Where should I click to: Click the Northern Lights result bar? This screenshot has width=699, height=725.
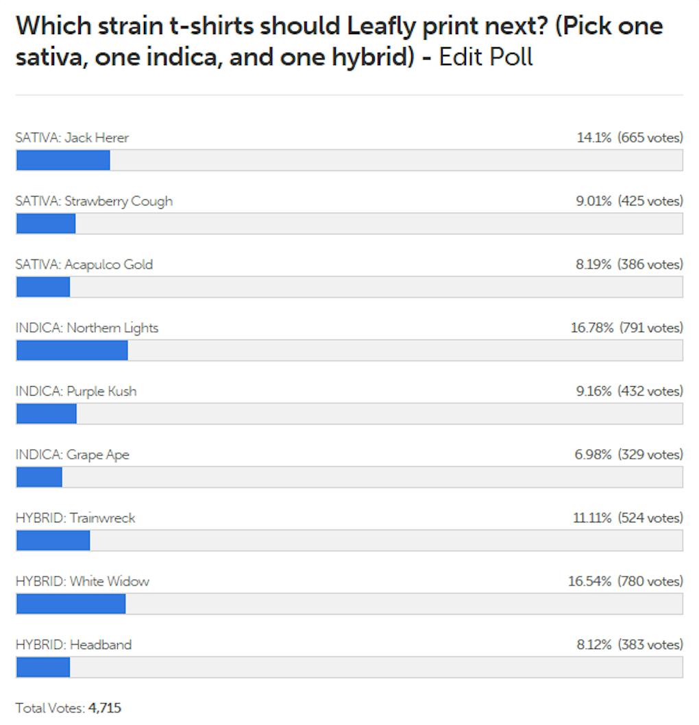349,351
